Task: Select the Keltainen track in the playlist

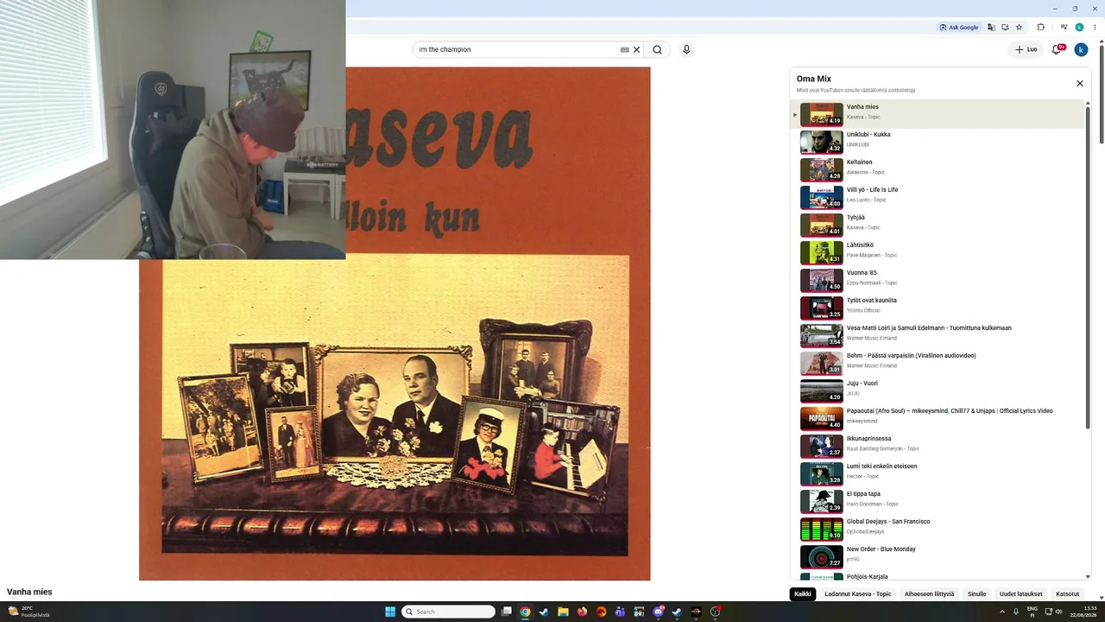Action: point(938,170)
